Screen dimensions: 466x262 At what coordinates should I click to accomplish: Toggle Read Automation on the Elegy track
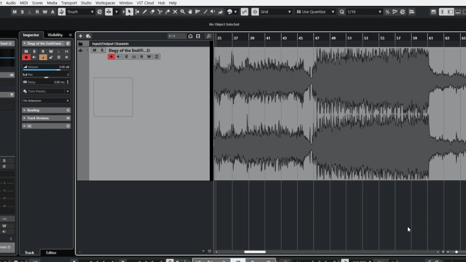[x=142, y=57]
